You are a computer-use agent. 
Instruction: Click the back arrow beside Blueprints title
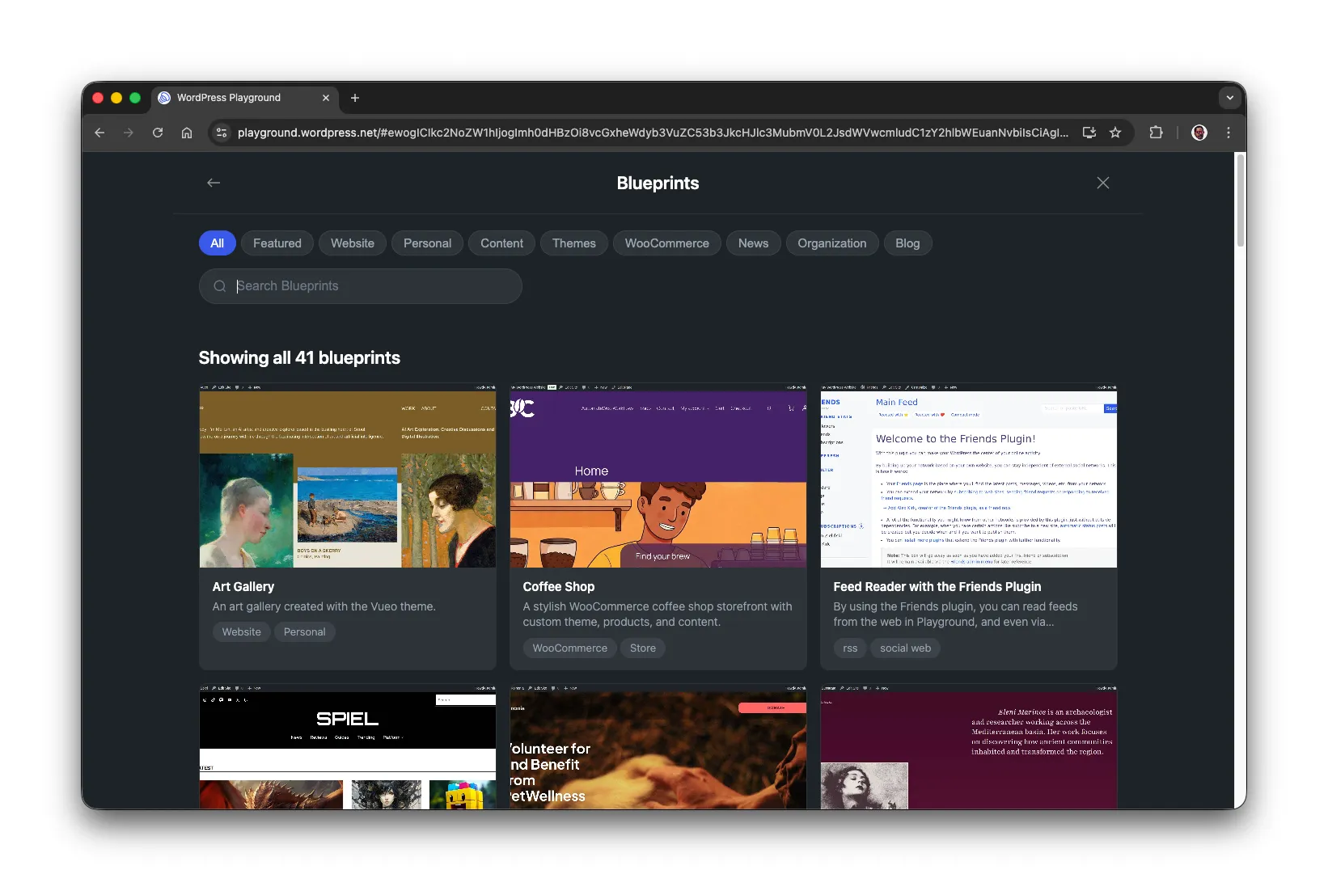pos(214,183)
